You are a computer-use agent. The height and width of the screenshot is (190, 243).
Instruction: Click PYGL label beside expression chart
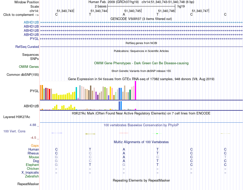point(35,91)
